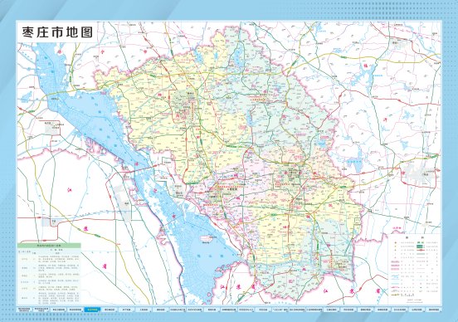Click the top-most star symbol in the legend

tap(395, 243)
